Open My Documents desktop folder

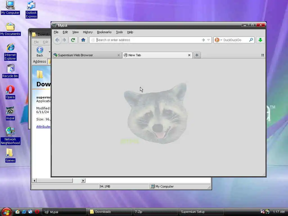click(10, 29)
